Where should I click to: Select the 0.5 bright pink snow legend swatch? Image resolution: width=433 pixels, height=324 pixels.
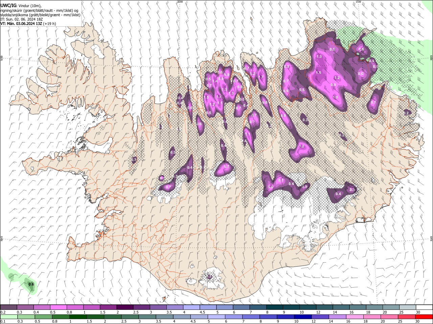point(58,307)
